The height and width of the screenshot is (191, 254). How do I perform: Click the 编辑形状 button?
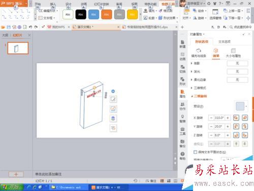pyautogui.click(x=48, y=11)
